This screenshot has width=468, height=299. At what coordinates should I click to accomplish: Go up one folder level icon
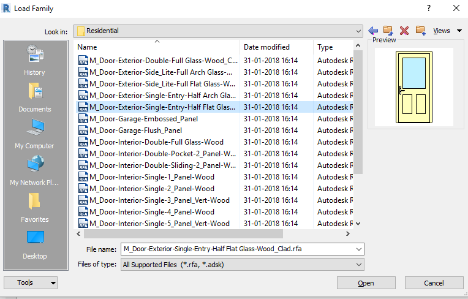tap(388, 31)
